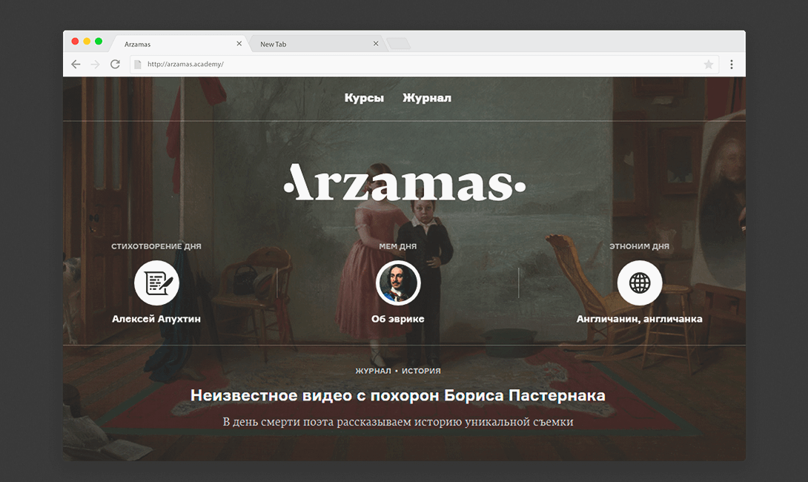Click the page icon beside URL
Viewport: 808px width, 482px height.
click(x=138, y=65)
